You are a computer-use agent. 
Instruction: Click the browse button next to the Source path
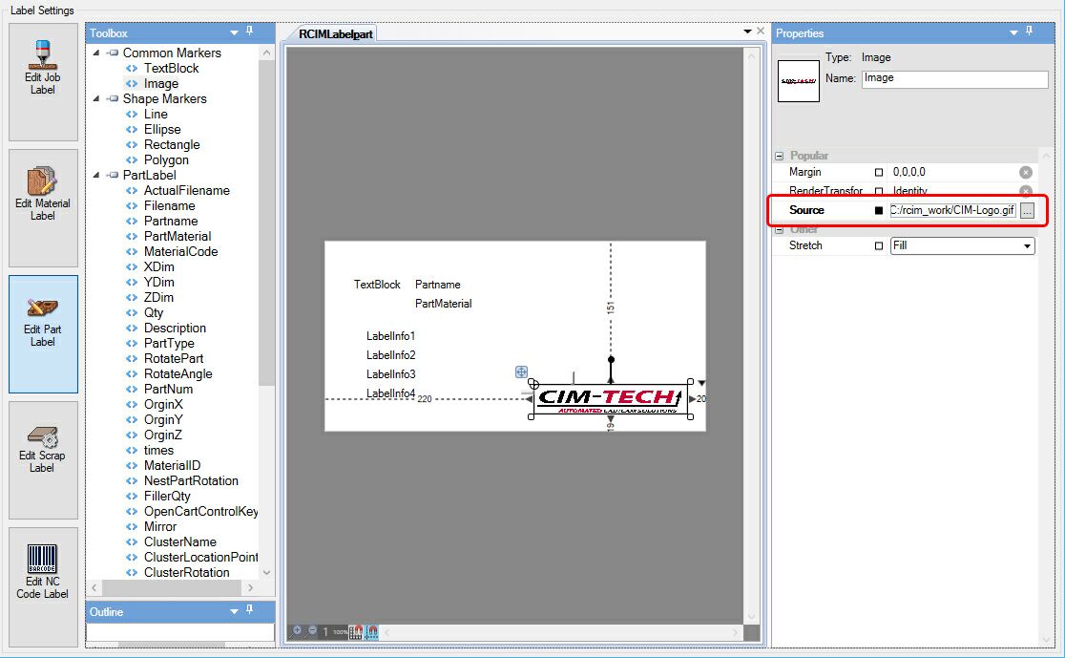(1027, 210)
